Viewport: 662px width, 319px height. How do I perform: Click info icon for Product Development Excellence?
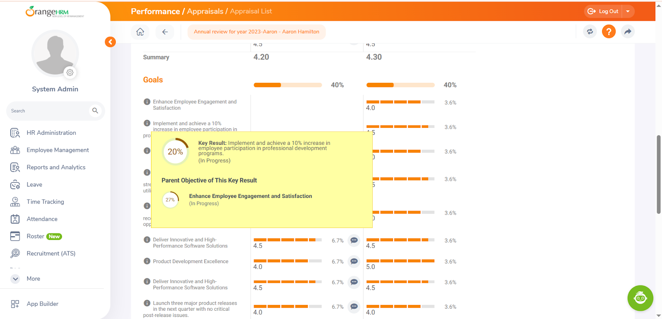click(x=147, y=261)
